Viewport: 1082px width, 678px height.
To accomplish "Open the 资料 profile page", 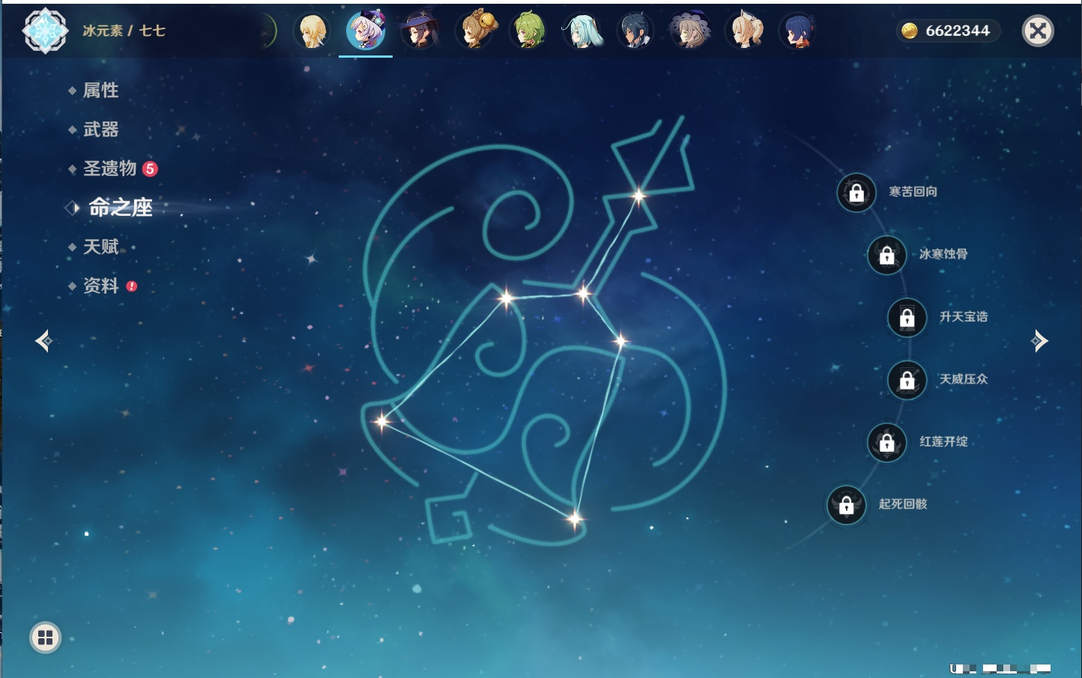I will click(x=100, y=285).
